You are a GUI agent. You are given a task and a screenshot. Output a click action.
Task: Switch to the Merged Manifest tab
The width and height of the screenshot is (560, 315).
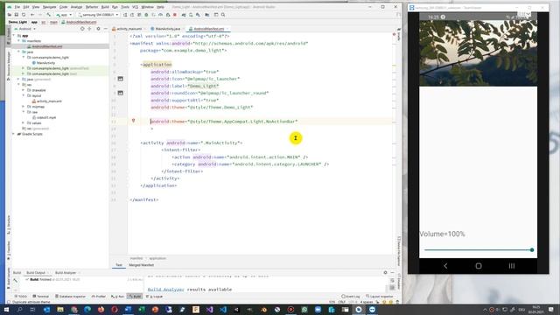tap(141, 265)
